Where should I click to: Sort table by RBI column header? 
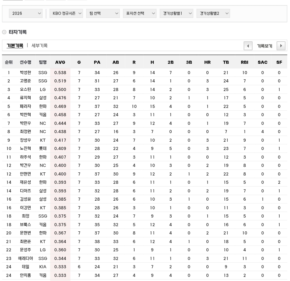tap(244, 62)
